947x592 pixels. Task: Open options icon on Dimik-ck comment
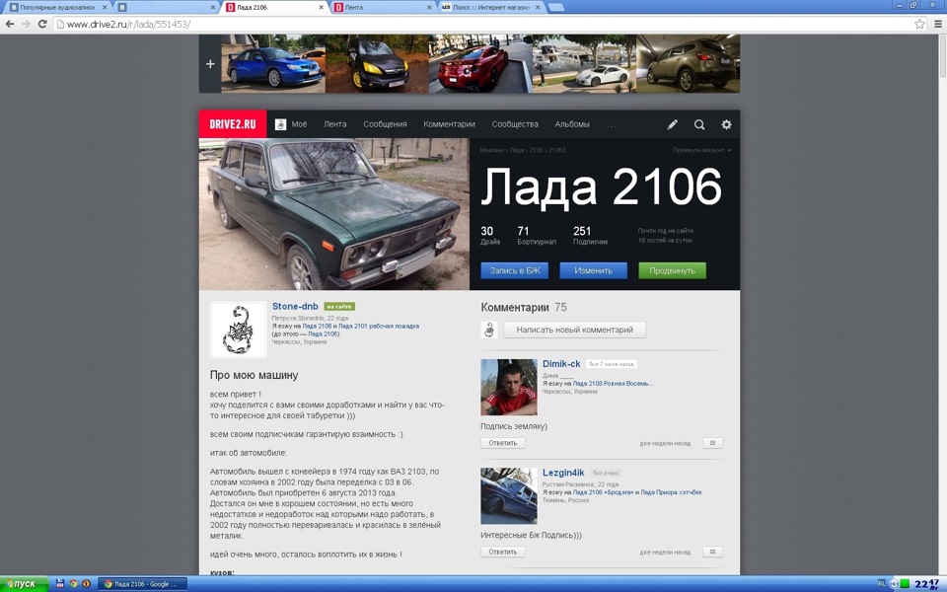[x=712, y=443]
